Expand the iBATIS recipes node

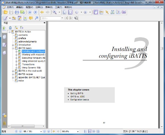[13, 74]
